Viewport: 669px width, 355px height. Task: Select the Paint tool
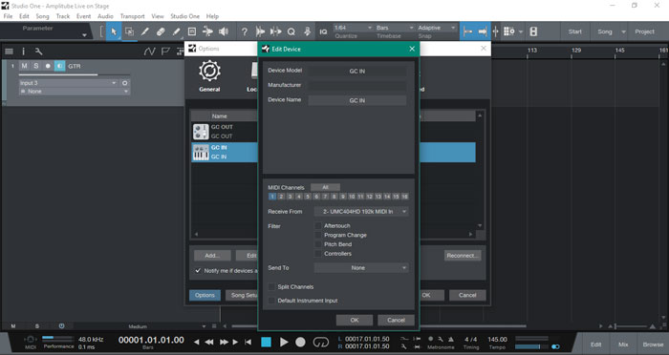[x=176, y=31]
